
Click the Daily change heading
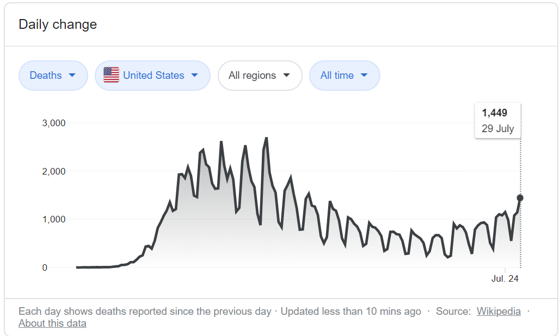pos(58,24)
